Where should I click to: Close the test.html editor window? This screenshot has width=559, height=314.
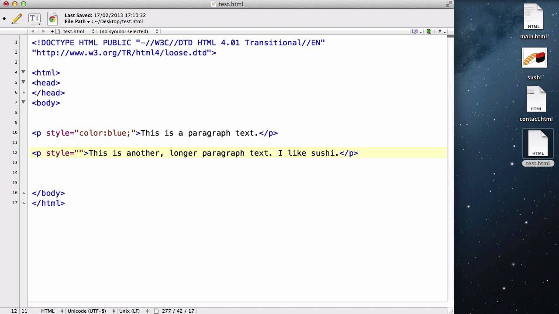6,4
